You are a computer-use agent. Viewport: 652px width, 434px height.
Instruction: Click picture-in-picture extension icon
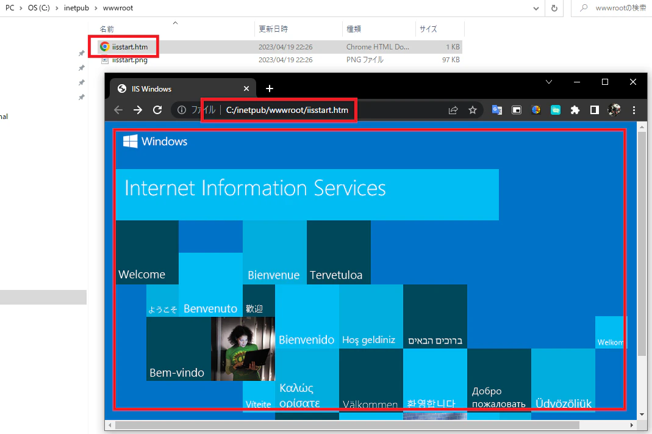(517, 110)
